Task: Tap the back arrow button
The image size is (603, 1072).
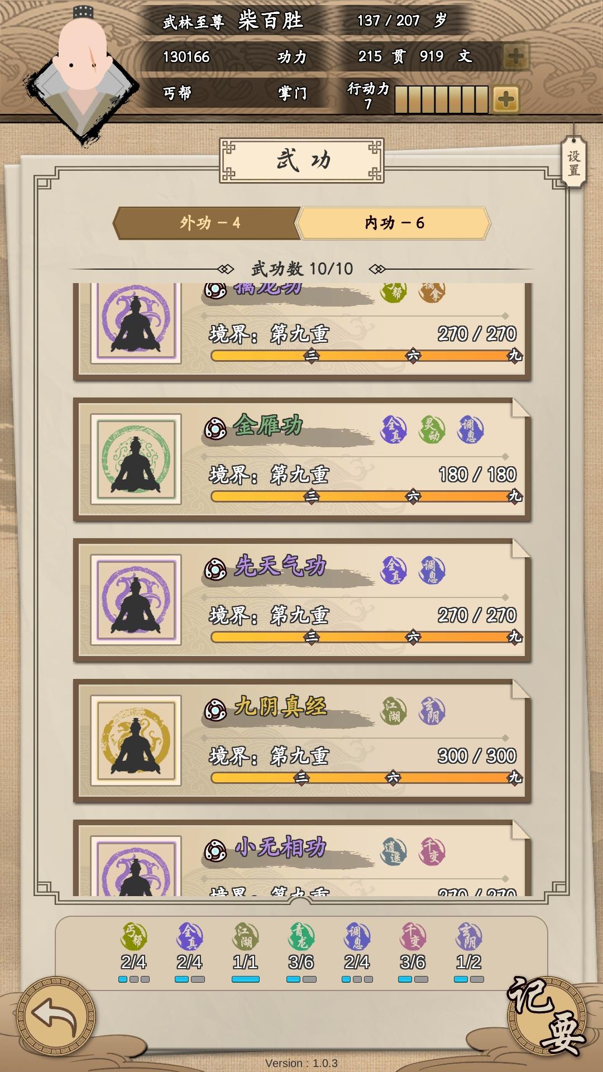Action: tap(56, 1016)
